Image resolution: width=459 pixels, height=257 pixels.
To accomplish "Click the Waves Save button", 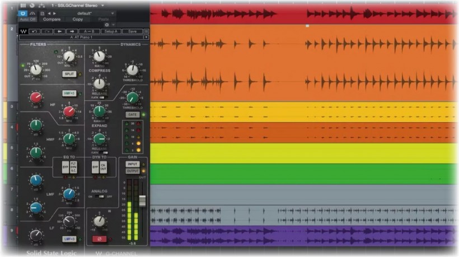I will 132,31.
